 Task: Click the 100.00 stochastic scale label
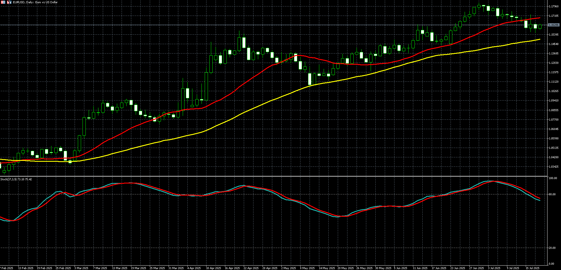click(x=553, y=178)
